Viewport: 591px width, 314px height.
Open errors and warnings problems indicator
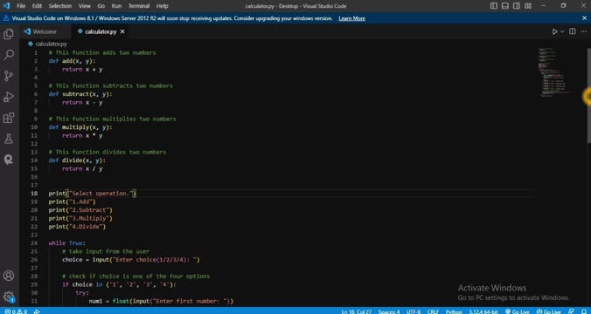pos(16,311)
